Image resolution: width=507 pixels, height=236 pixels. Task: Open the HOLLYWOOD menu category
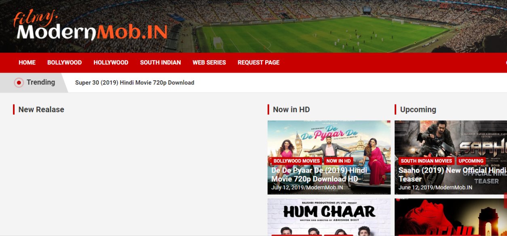pos(111,63)
